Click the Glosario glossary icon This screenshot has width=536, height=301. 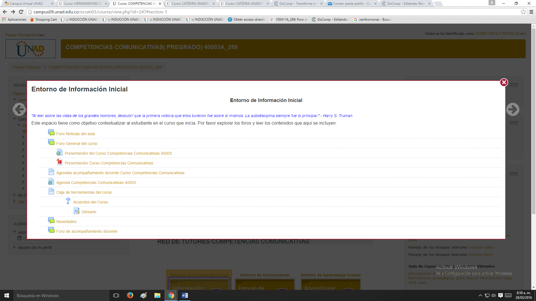(76, 211)
